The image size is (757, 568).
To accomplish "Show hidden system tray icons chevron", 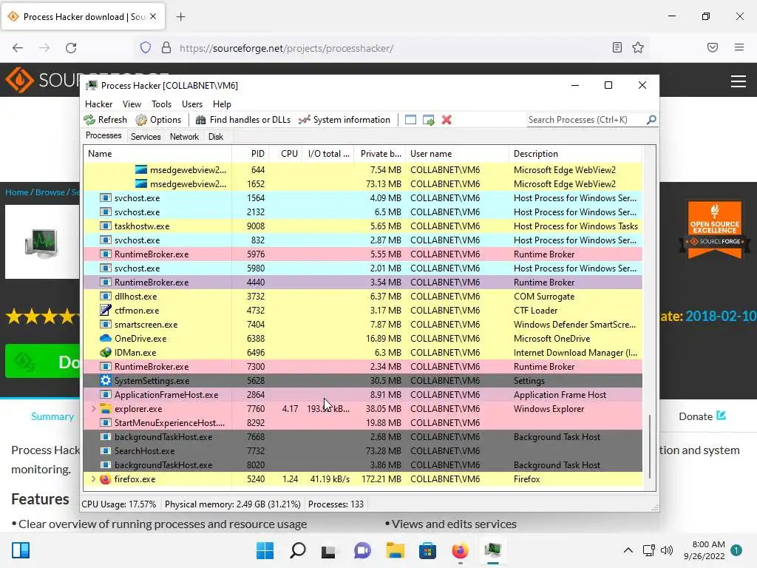I will [628, 550].
